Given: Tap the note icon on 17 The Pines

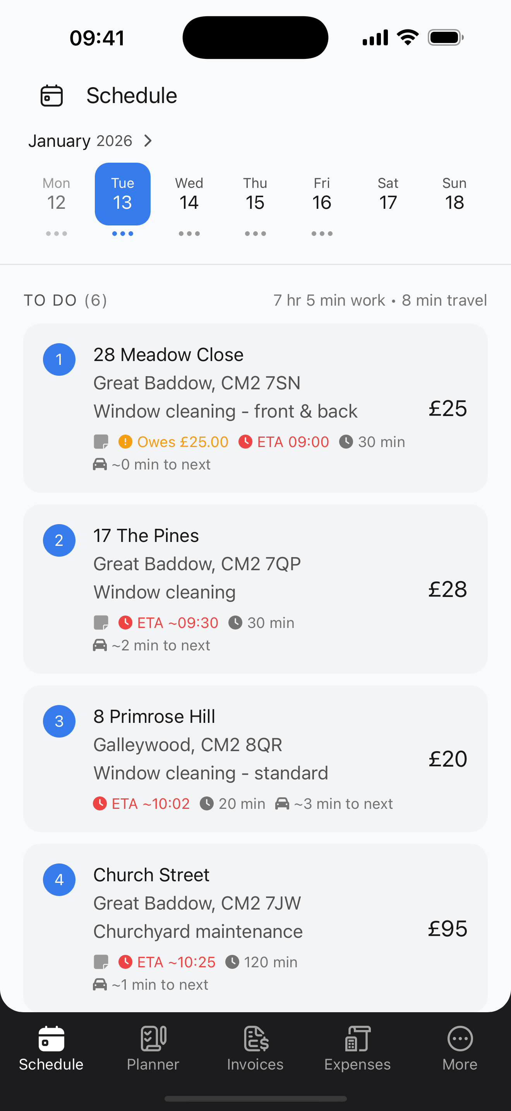Looking at the screenshot, I should (101, 623).
